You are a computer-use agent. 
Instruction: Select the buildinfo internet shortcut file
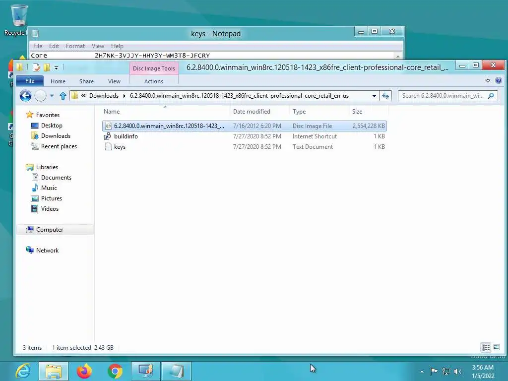pos(244,136)
